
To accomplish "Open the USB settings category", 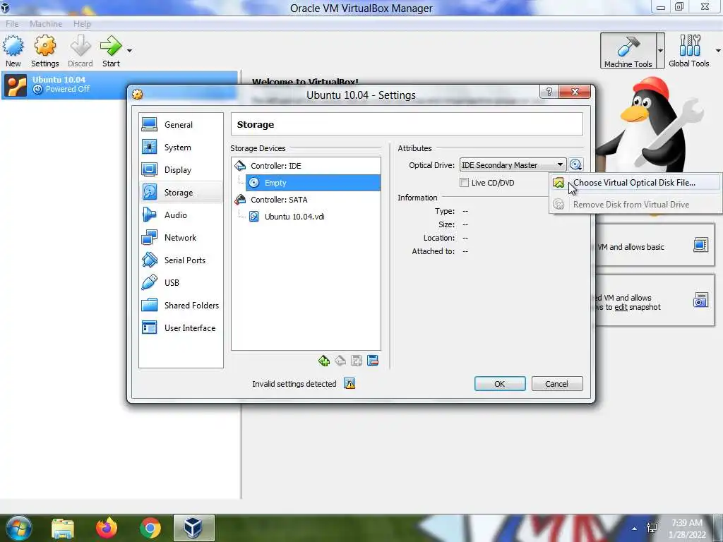I will point(180,282).
